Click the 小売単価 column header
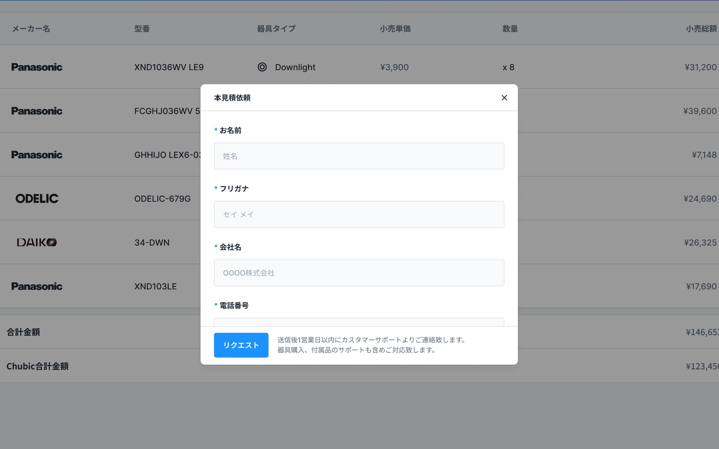 pos(395,29)
